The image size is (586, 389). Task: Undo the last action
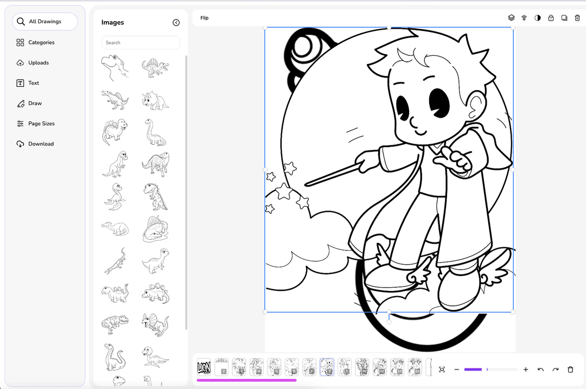point(540,369)
